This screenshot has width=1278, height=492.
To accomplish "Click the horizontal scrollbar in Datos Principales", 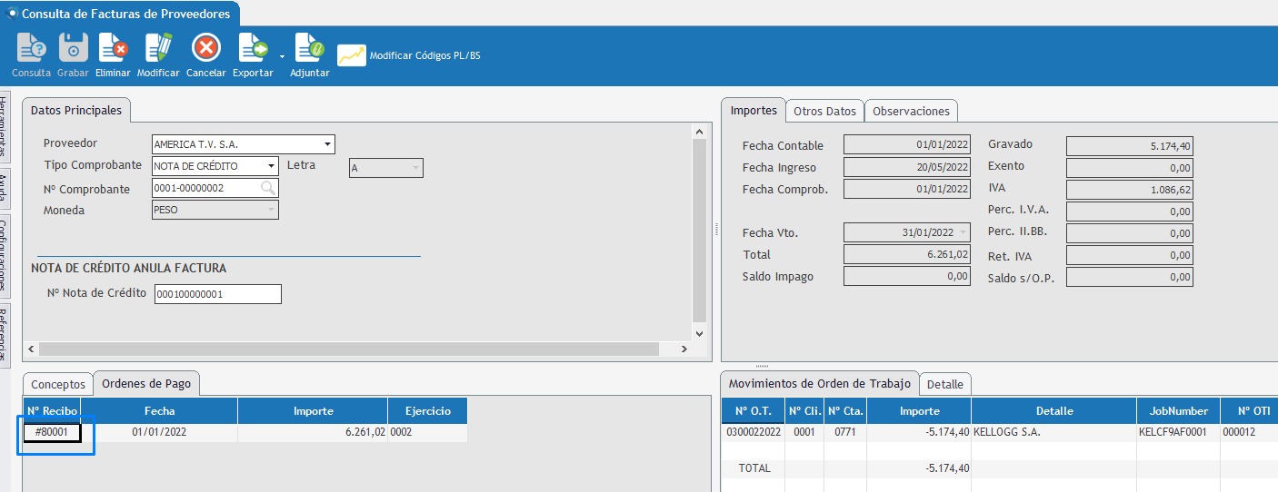I will coord(349,349).
